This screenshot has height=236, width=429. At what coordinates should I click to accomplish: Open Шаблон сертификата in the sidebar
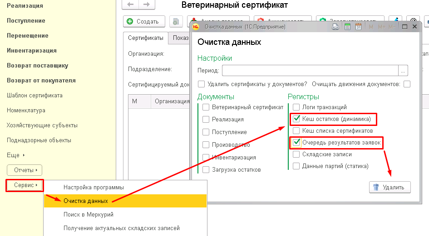(35, 95)
